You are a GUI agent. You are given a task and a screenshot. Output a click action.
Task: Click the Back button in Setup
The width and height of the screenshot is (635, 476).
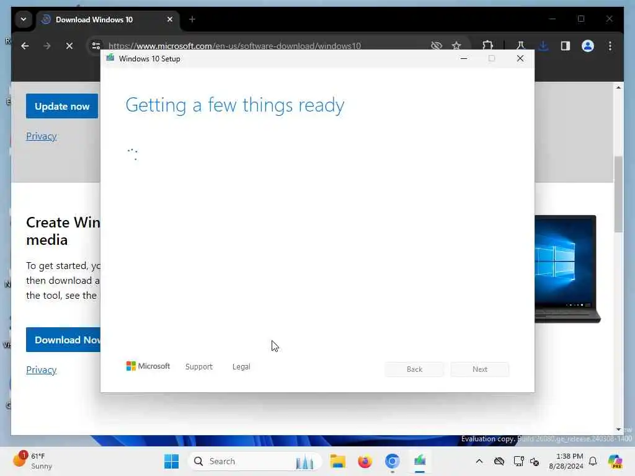(x=414, y=369)
